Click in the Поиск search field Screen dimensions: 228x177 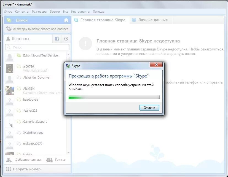coord(37,47)
